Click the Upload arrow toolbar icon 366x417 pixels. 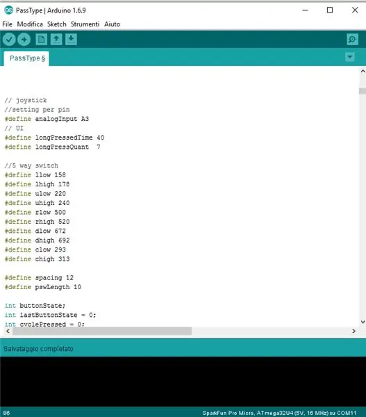click(x=24, y=40)
